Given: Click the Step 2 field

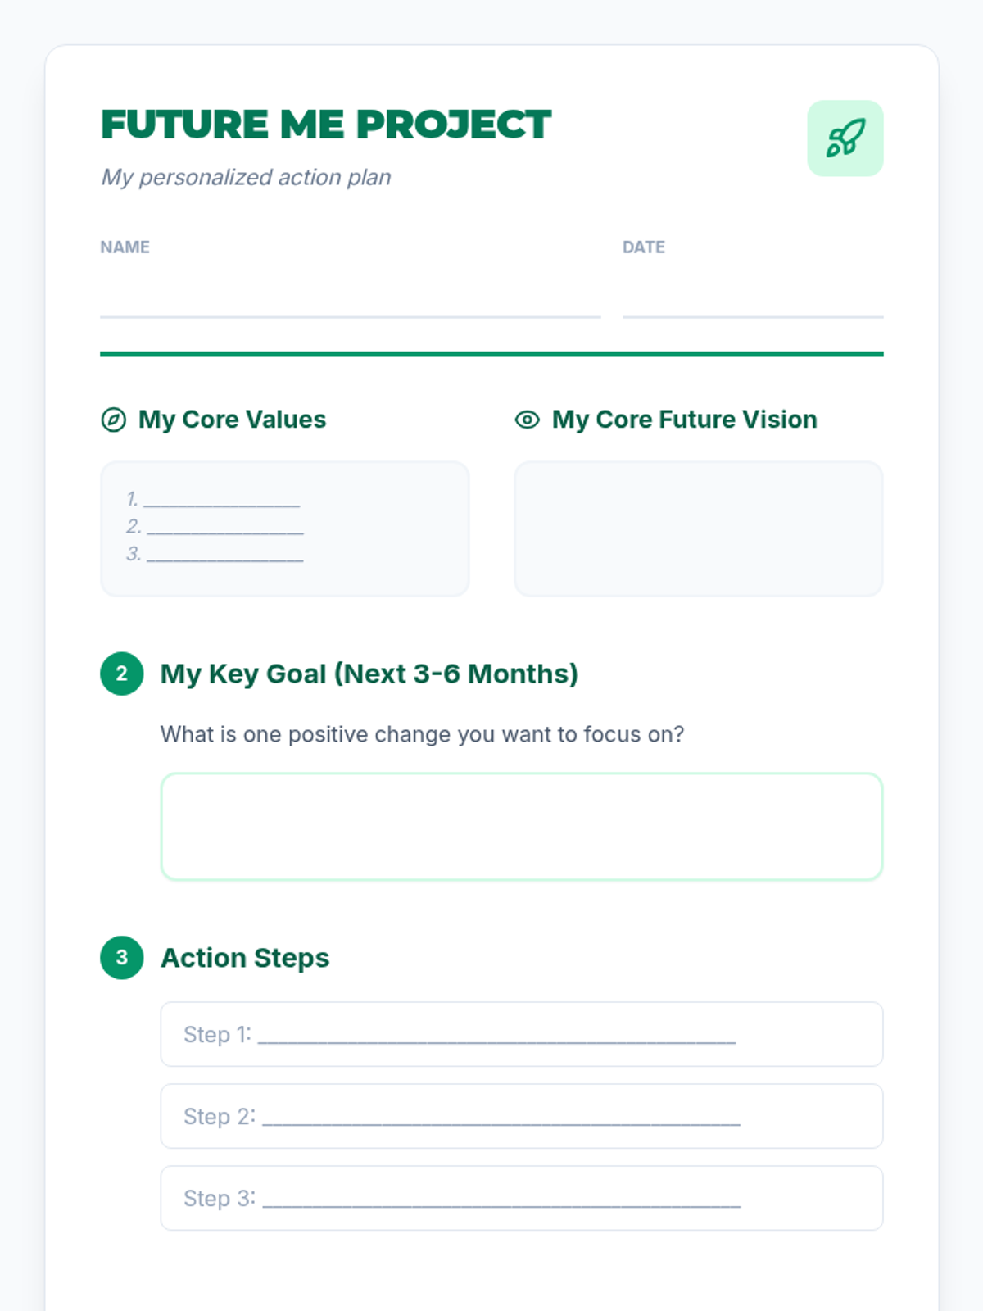Looking at the screenshot, I should [x=522, y=1116].
